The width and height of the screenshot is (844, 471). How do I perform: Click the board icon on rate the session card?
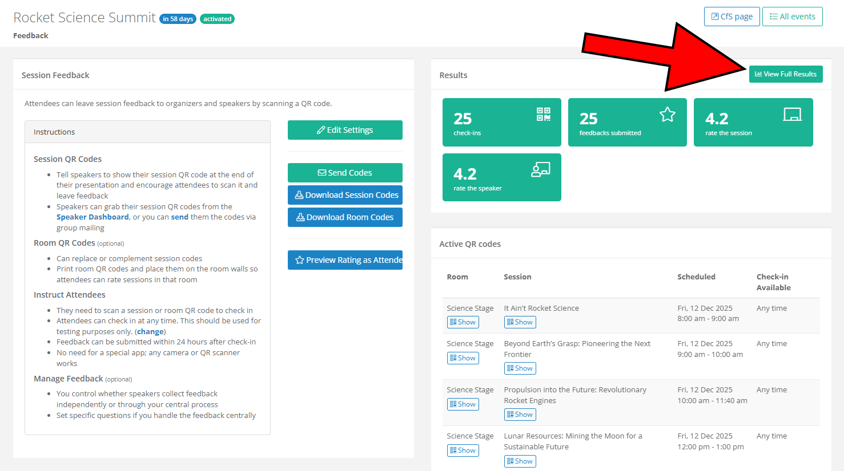[x=792, y=115]
